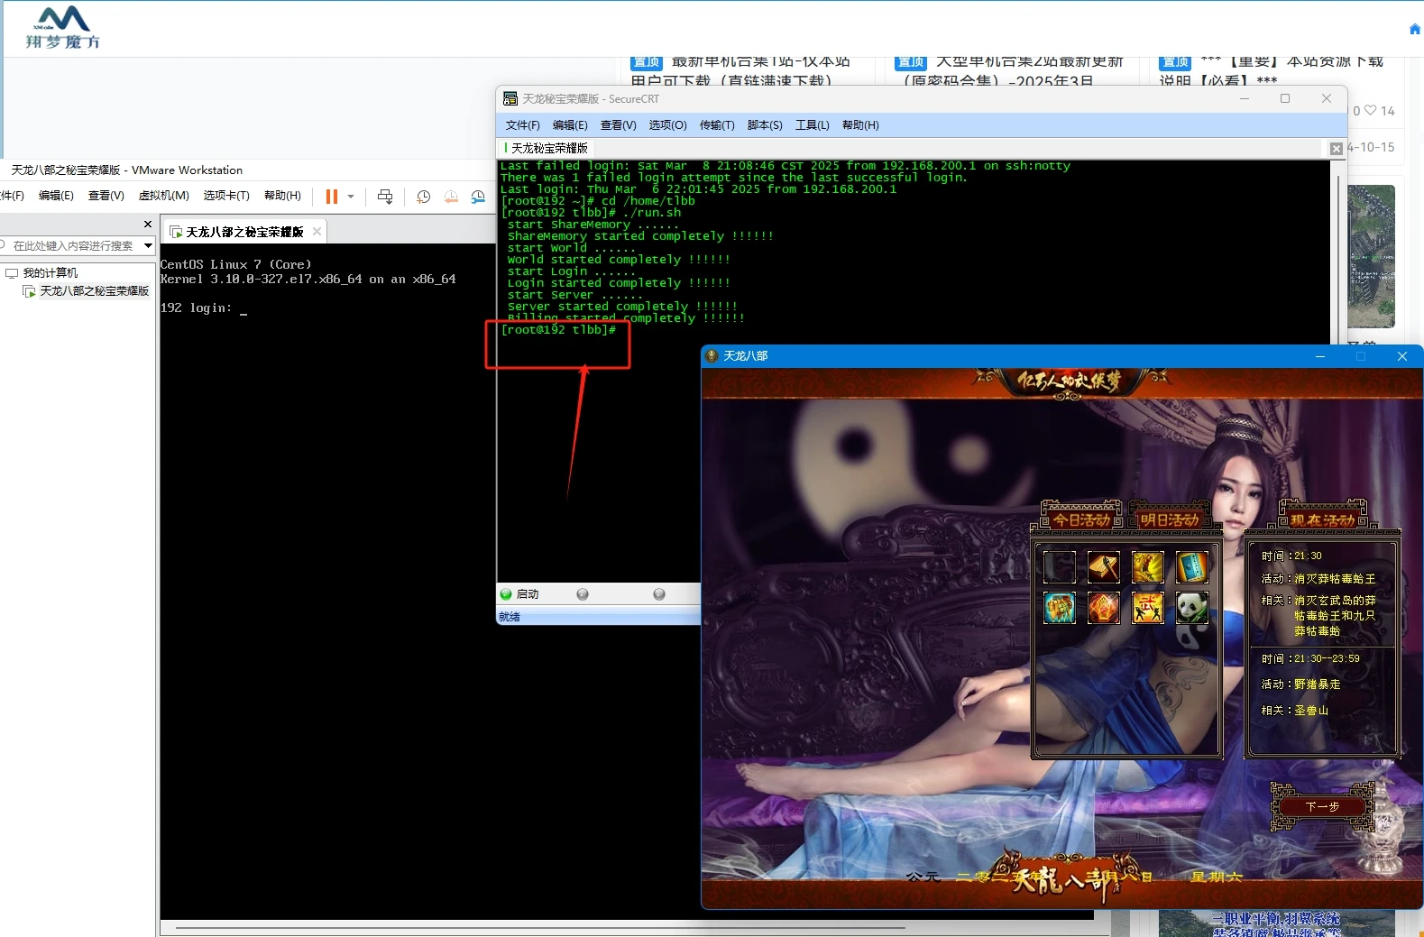Click the 下一步 button in game launcher
This screenshot has width=1424, height=937.
(x=1322, y=806)
